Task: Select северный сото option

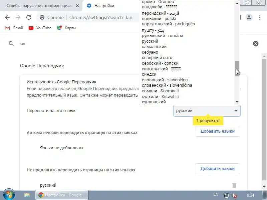Action: [187, 58]
